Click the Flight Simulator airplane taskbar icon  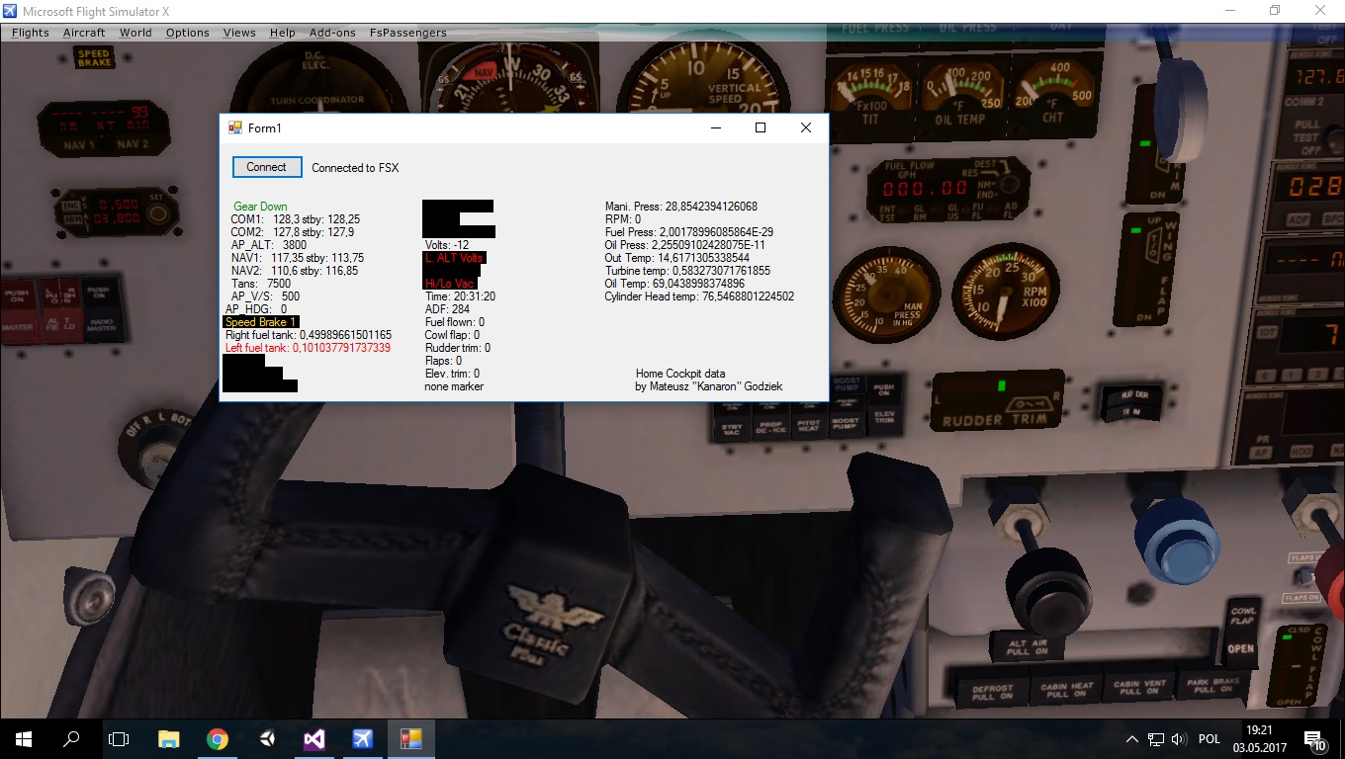pyautogui.click(x=363, y=739)
